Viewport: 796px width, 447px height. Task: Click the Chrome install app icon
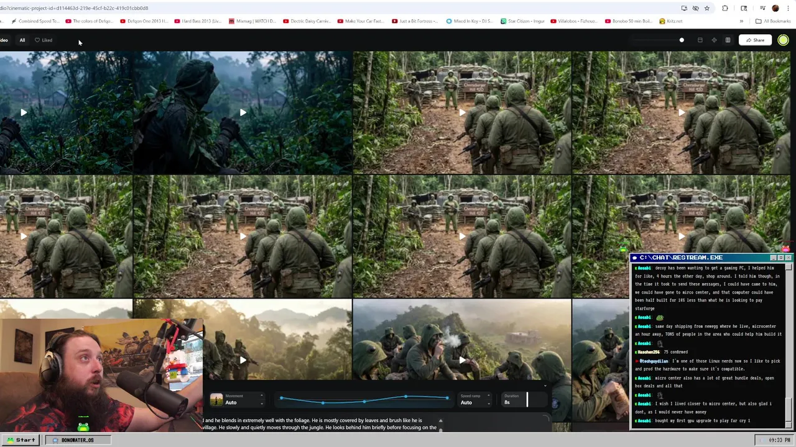684,8
